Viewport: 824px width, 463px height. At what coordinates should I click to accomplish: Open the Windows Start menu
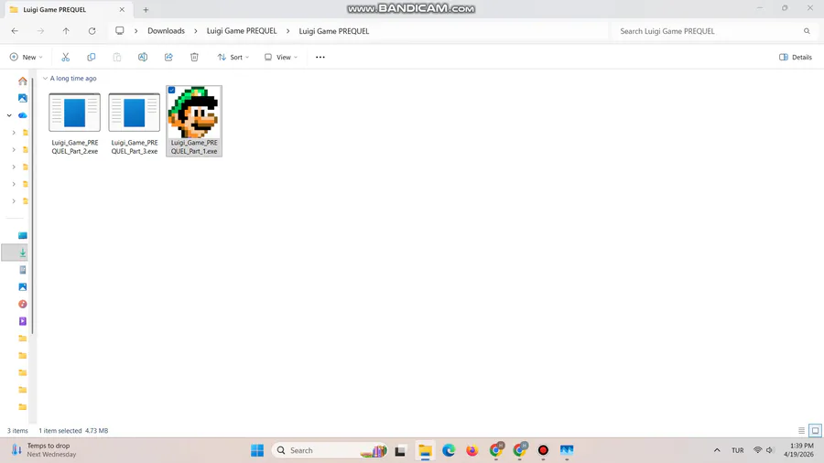[257, 450]
